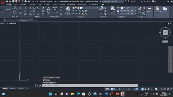Toggle Snap mode in status bar
Screen dimensions: 173x97
point(115,89)
